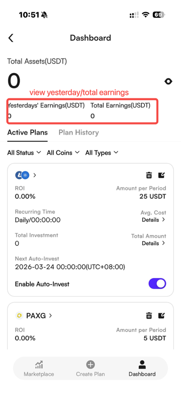Open Total Amount Details link
Screen dimensions: 181x395
pos(153,243)
